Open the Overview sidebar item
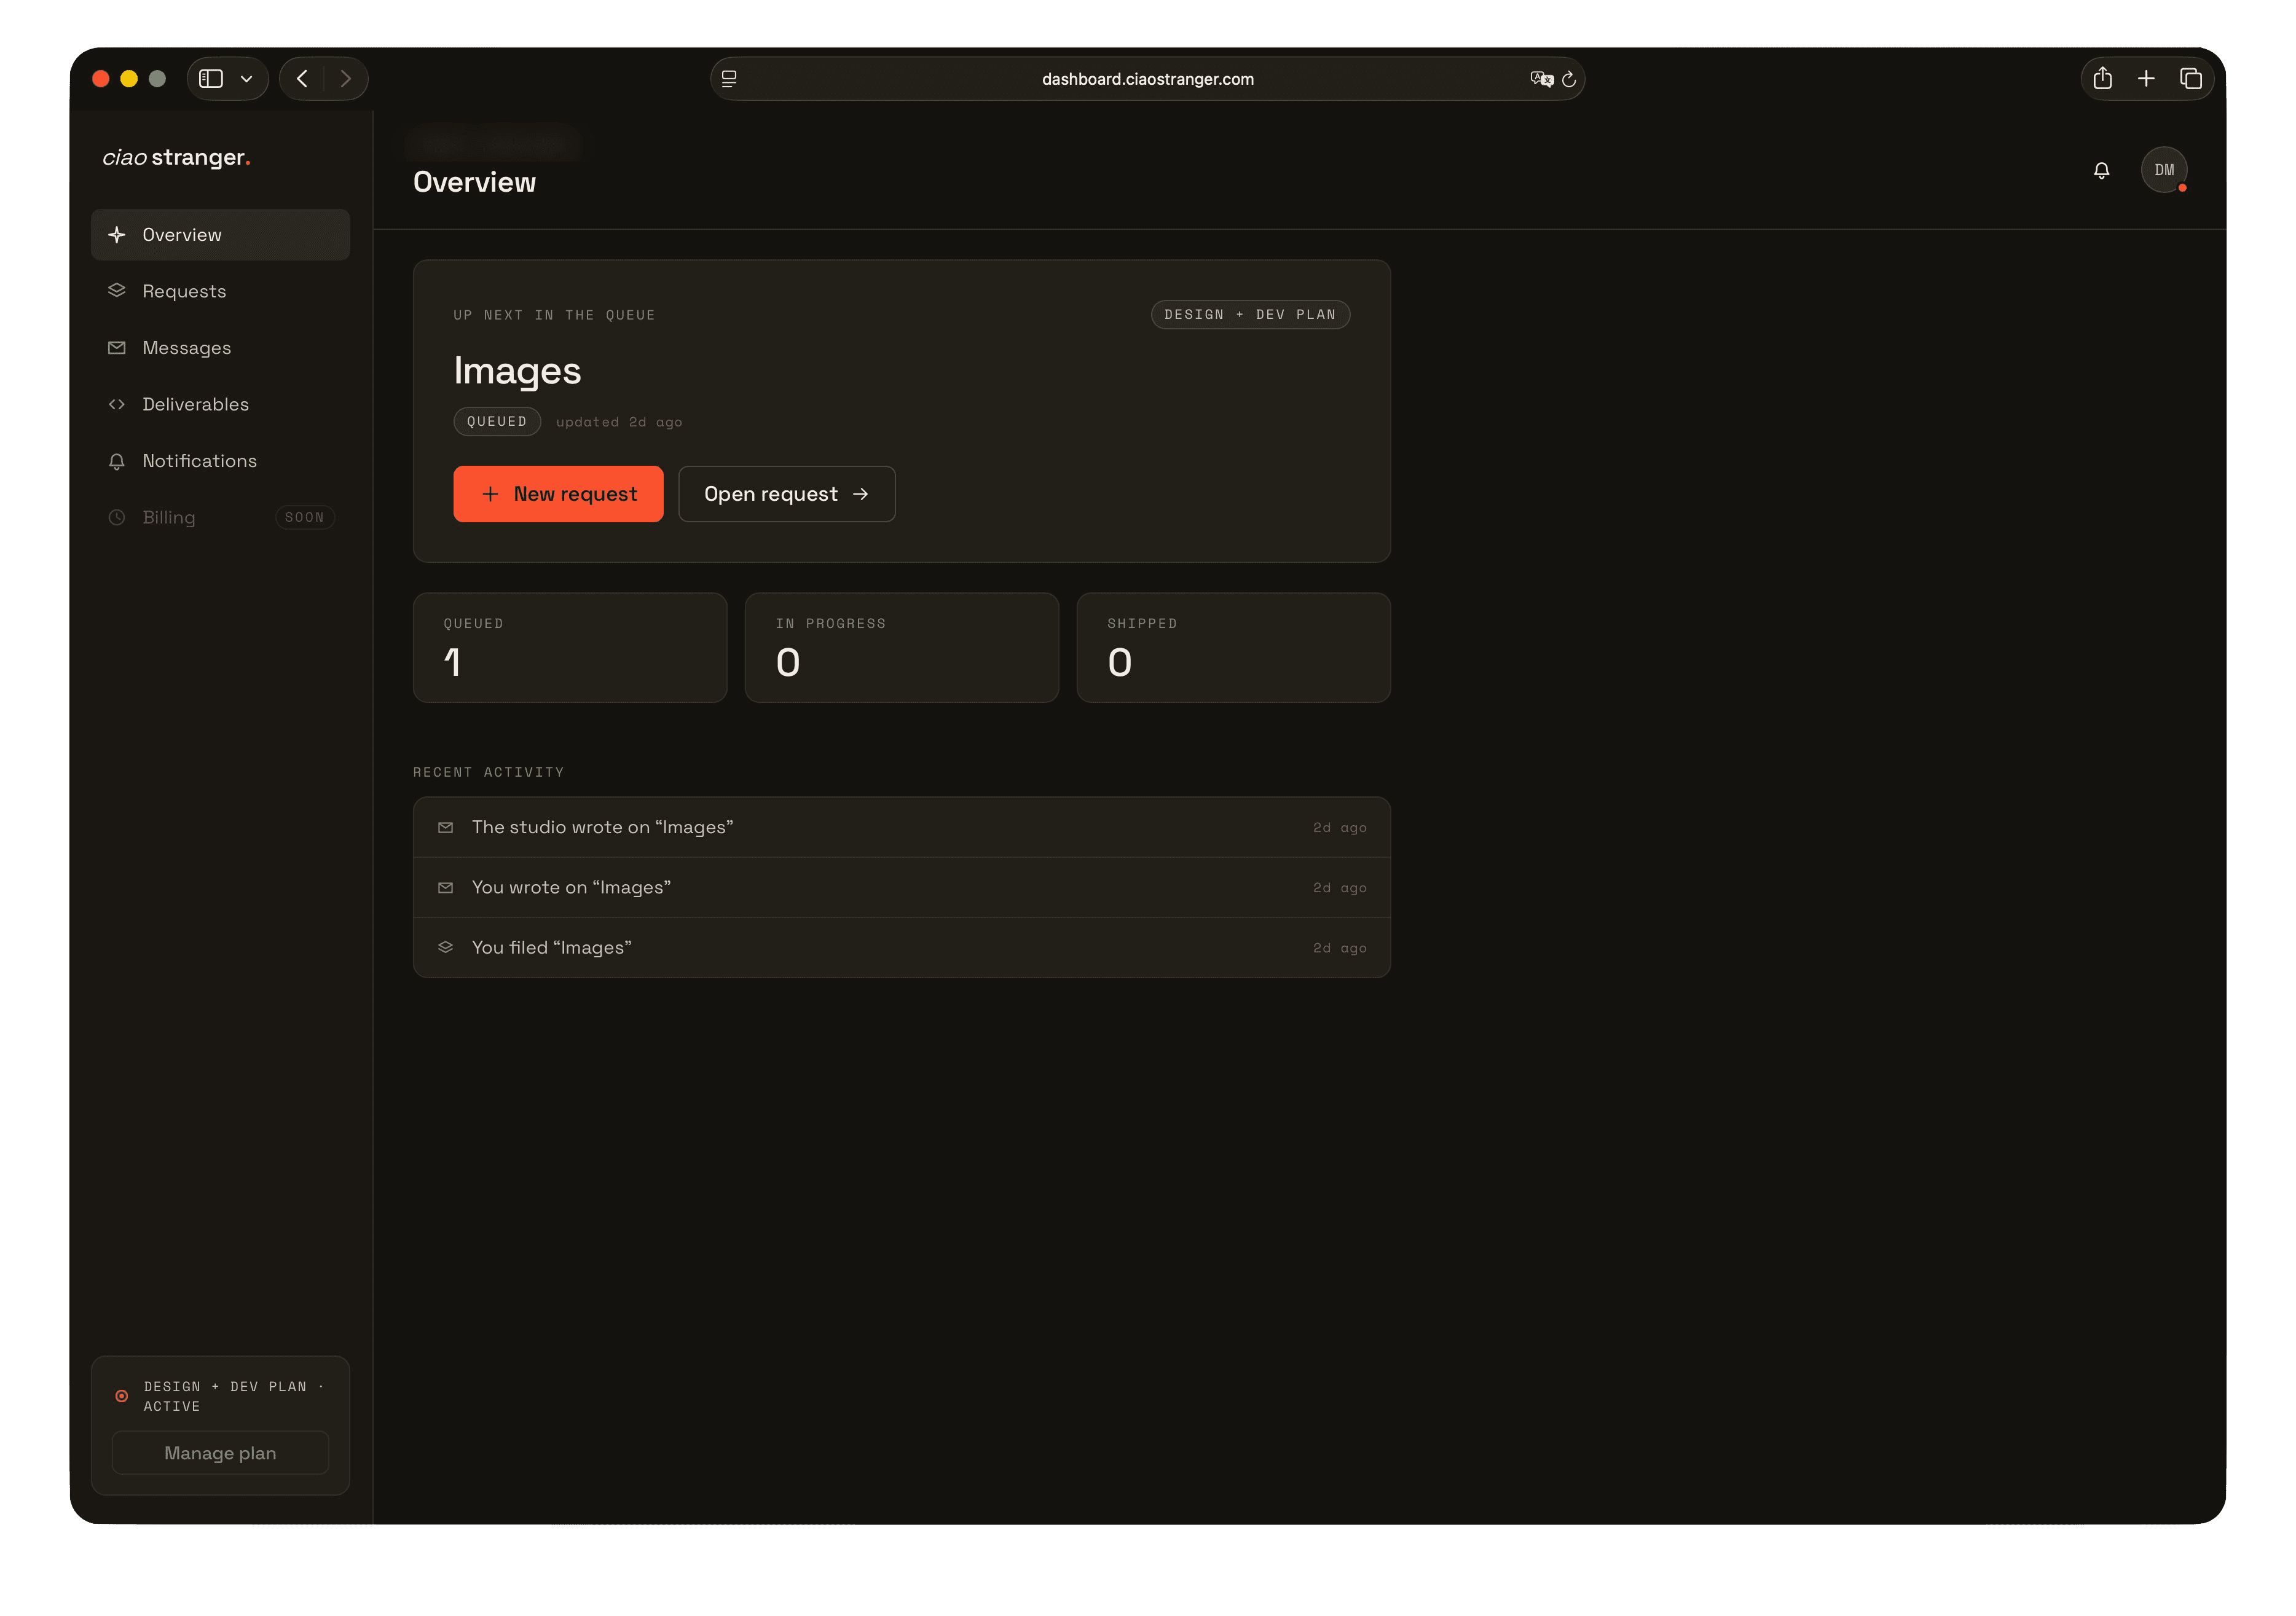 220,235
